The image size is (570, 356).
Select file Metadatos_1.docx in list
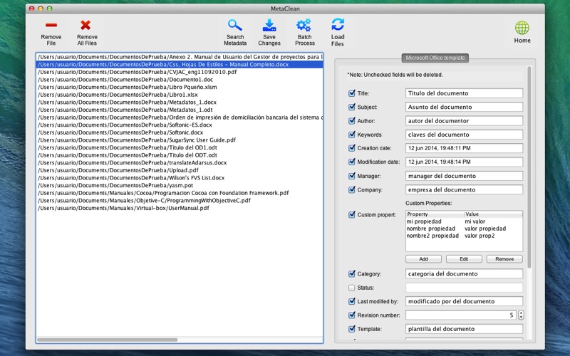pos(180,102)
